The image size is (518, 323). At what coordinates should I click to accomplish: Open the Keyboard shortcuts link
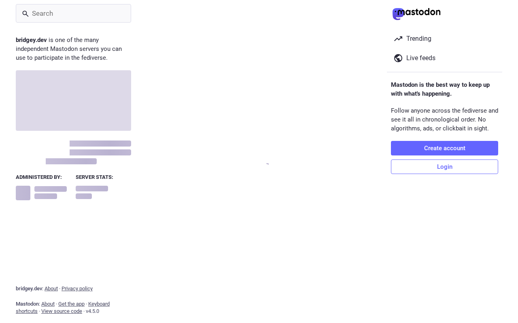pos(99,304)
